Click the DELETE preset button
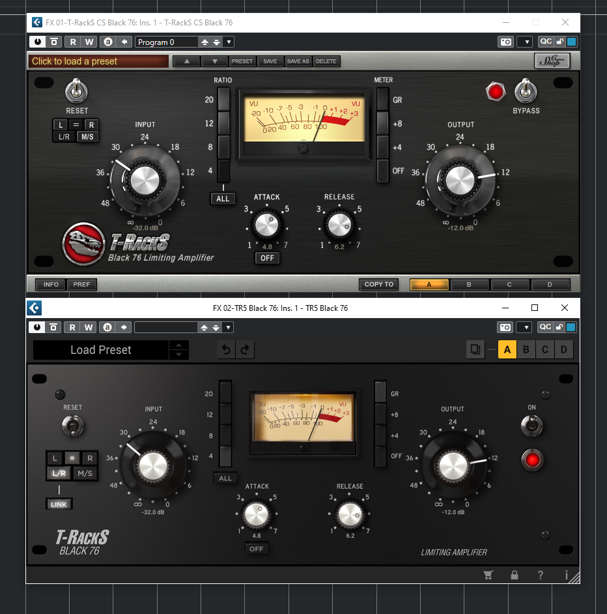Viewport: 607px width, 614px height. point(326,61)
